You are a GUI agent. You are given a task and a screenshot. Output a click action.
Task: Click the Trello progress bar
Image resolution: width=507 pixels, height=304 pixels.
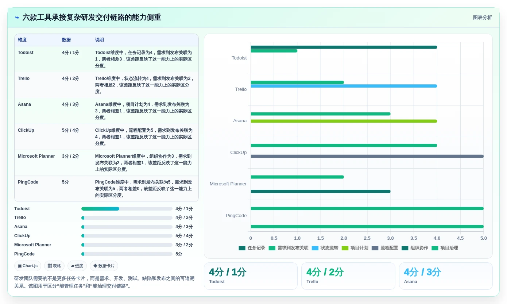coord(127,218)
